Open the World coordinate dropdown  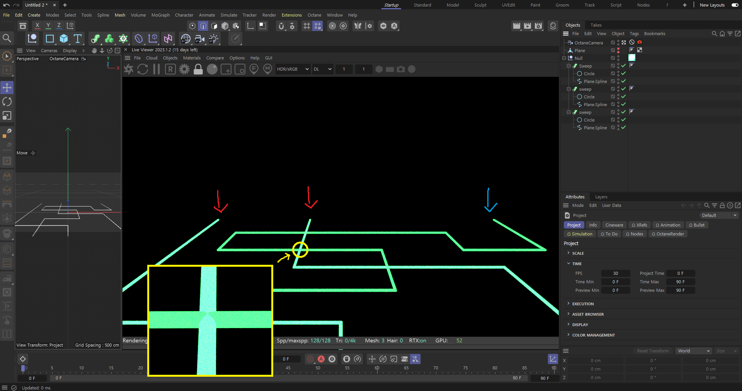pyautogui.click(x=694, y=351)
